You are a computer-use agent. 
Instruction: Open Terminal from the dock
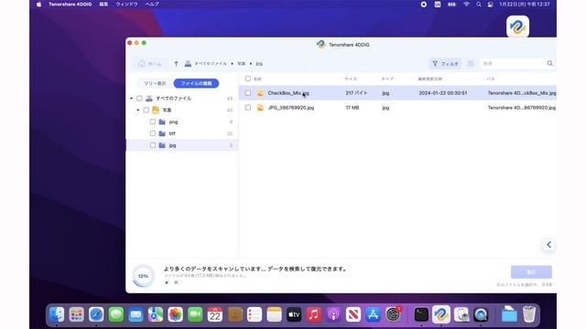(x=421, y=314)
